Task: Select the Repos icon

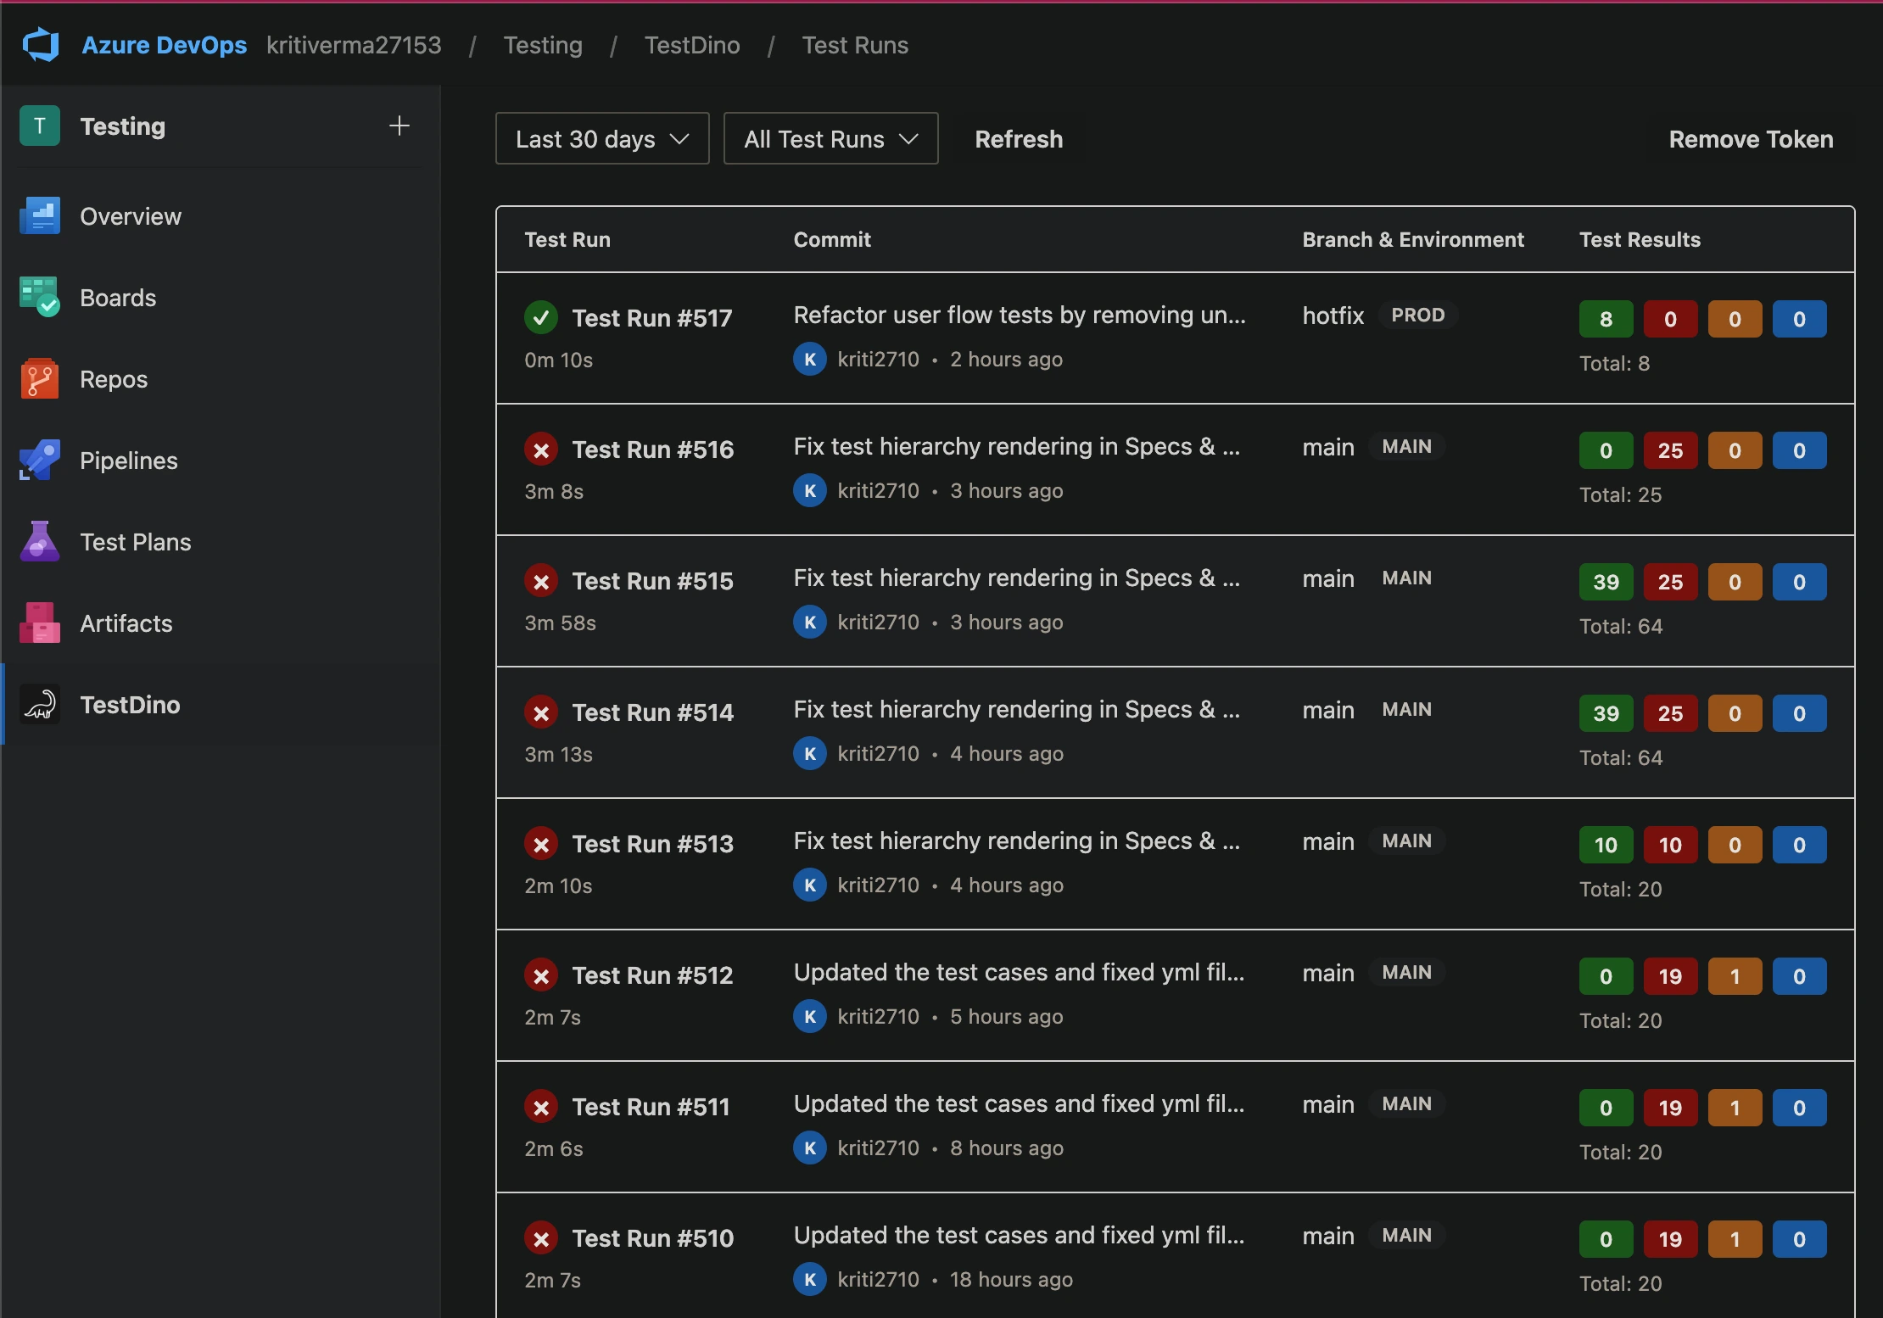Action: pos(39,378)
